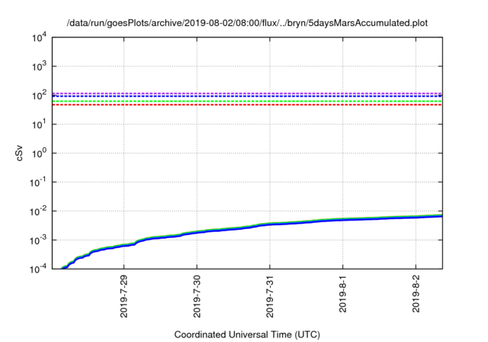The width and height of the screenshot is (488, 342).
Task: Click the green dashed threshold line
Action: [247, 102]
